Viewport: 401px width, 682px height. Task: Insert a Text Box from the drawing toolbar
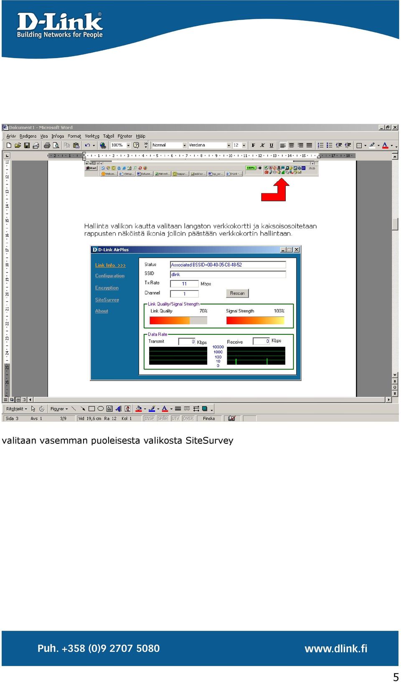[109, 409]
